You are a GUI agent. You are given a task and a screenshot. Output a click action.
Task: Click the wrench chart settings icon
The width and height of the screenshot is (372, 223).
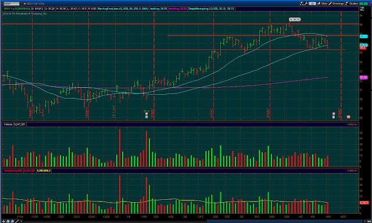[306, 3]
